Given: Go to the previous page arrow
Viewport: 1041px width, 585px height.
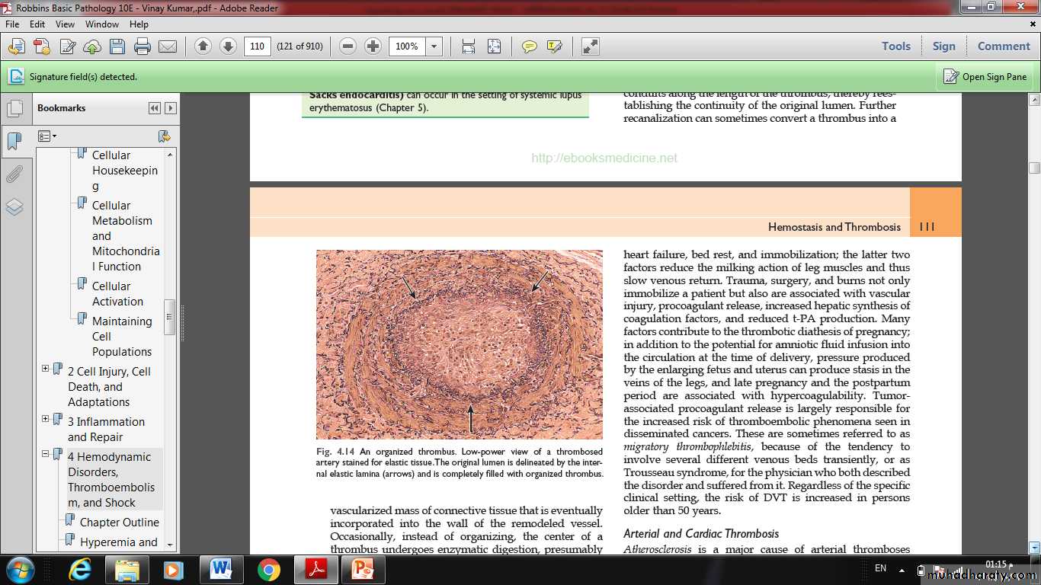Looking at the screenshot, I should tap(203, 46).
